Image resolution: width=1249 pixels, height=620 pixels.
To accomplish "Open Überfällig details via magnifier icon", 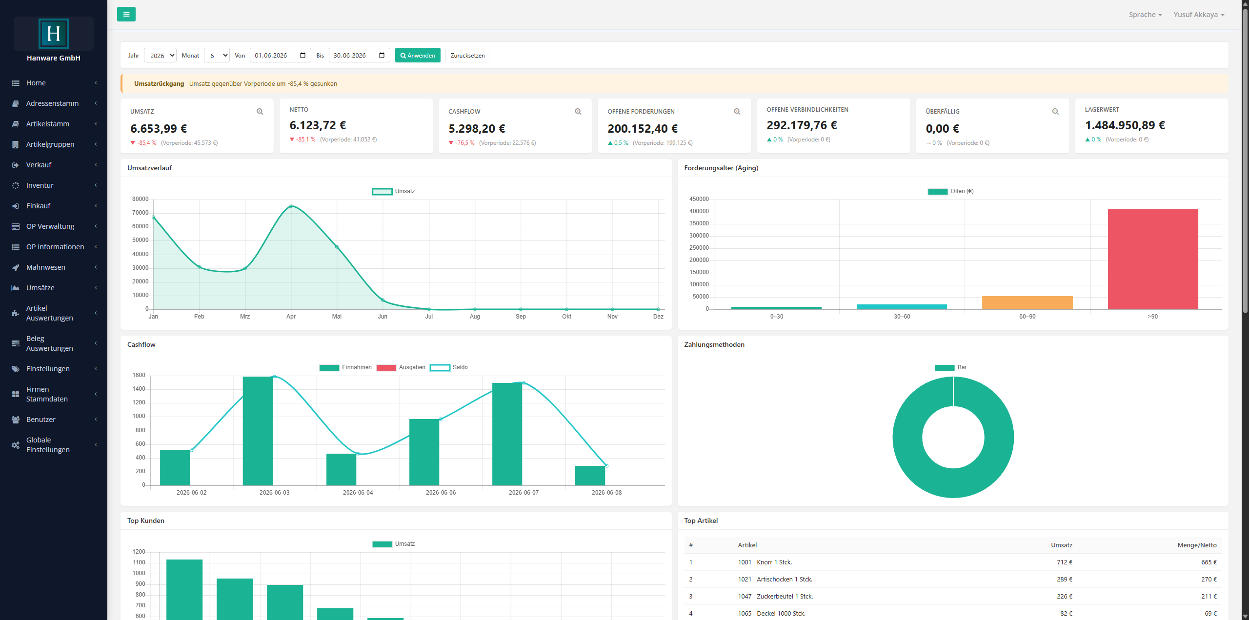I will click(1055, 112).
